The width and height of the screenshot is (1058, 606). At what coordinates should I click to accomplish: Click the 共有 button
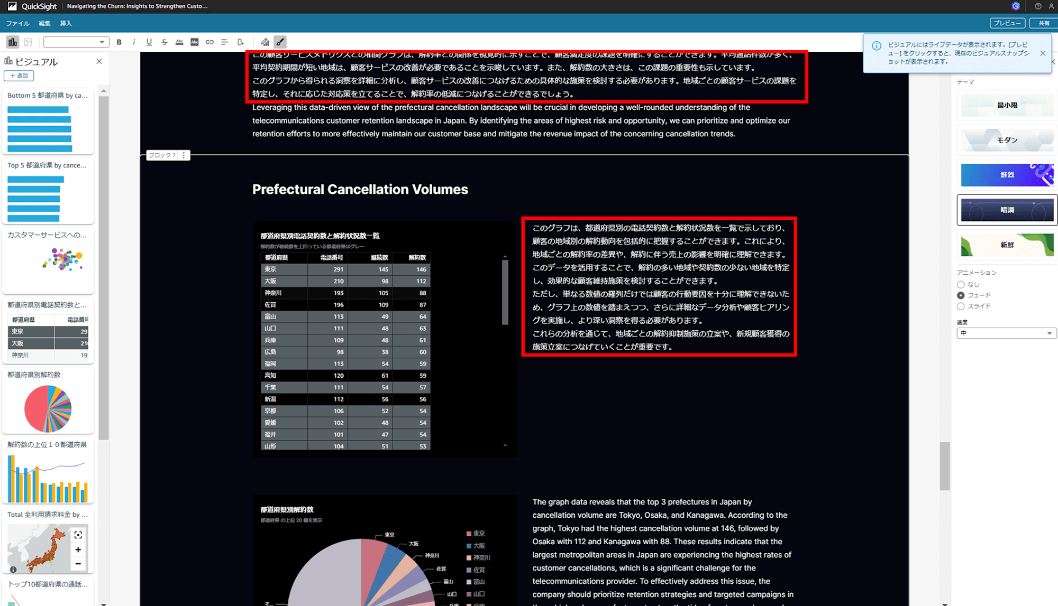pyautogui.click(x=1044, y=23)
